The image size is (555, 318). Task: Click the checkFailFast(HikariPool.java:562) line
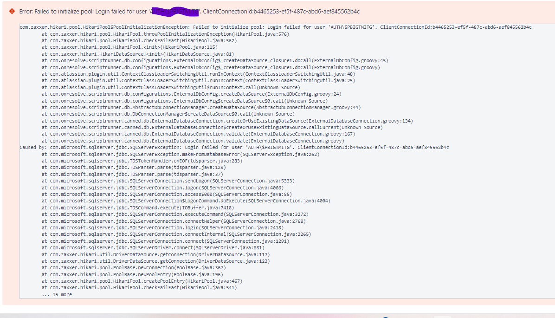[x=139, y=41]
